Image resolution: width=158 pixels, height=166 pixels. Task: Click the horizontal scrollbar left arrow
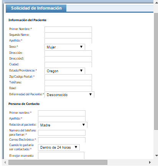tap(5, 163)
